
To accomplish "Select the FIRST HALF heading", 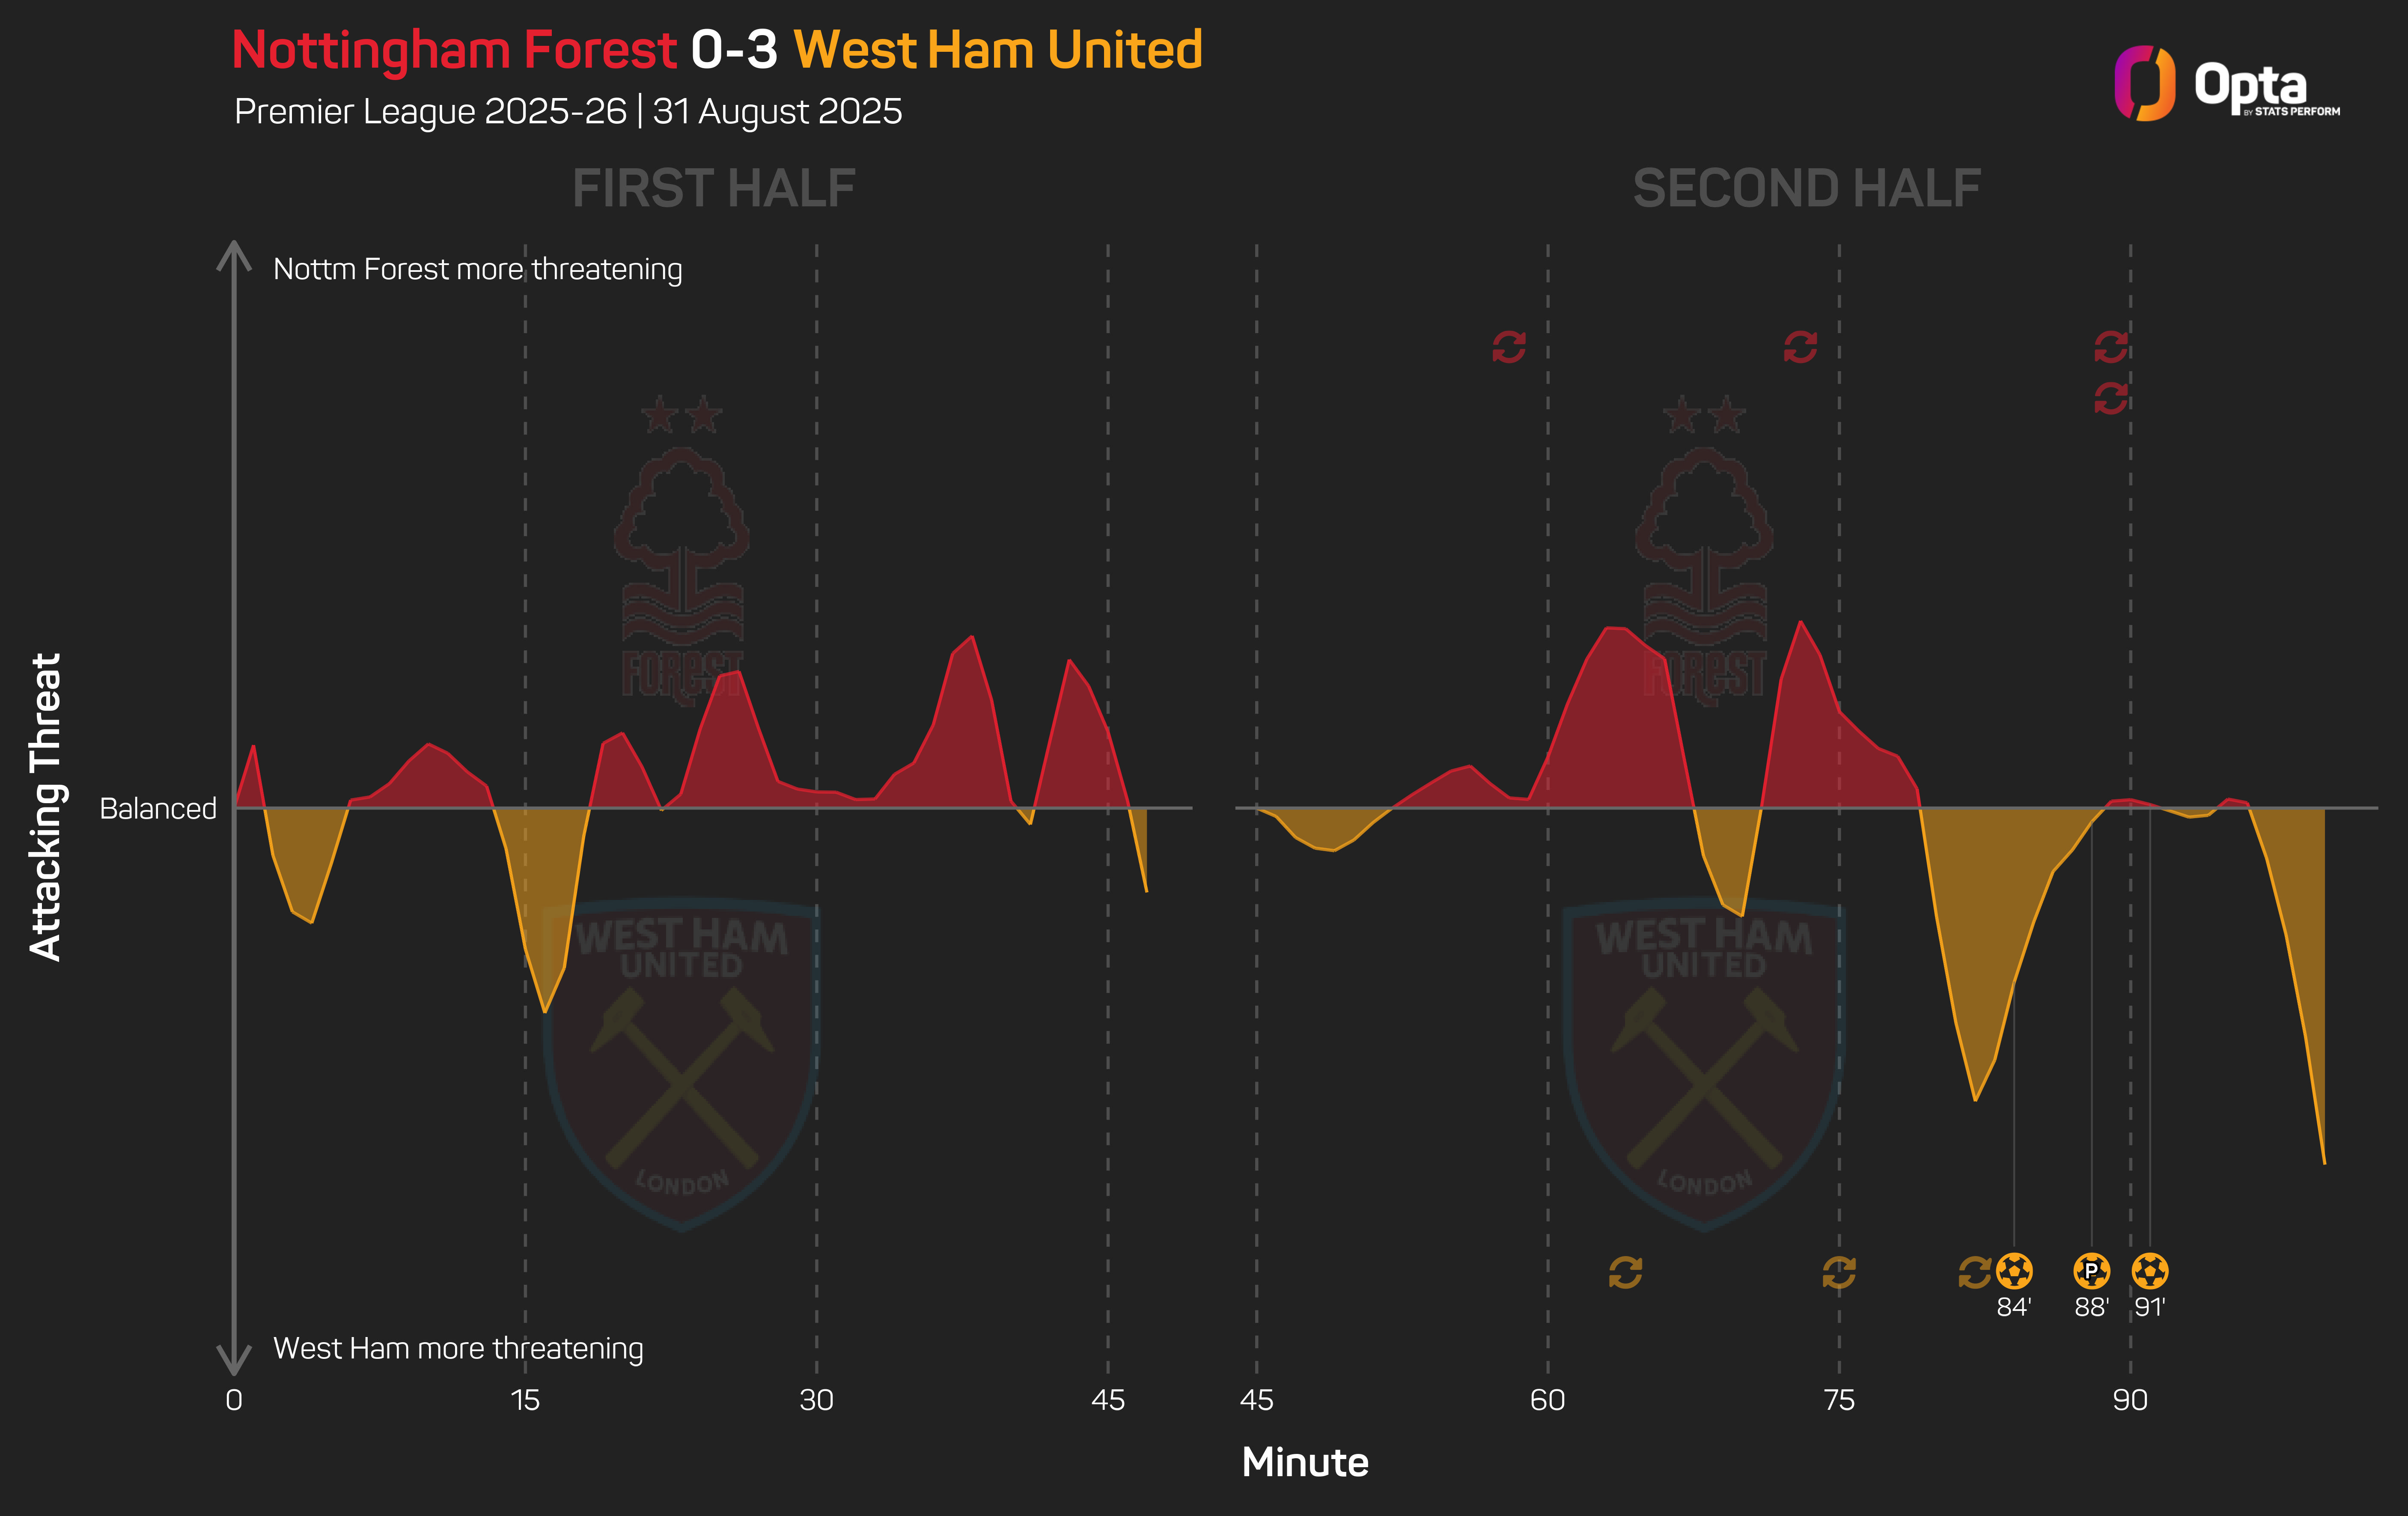I will (x=713, y=188).
